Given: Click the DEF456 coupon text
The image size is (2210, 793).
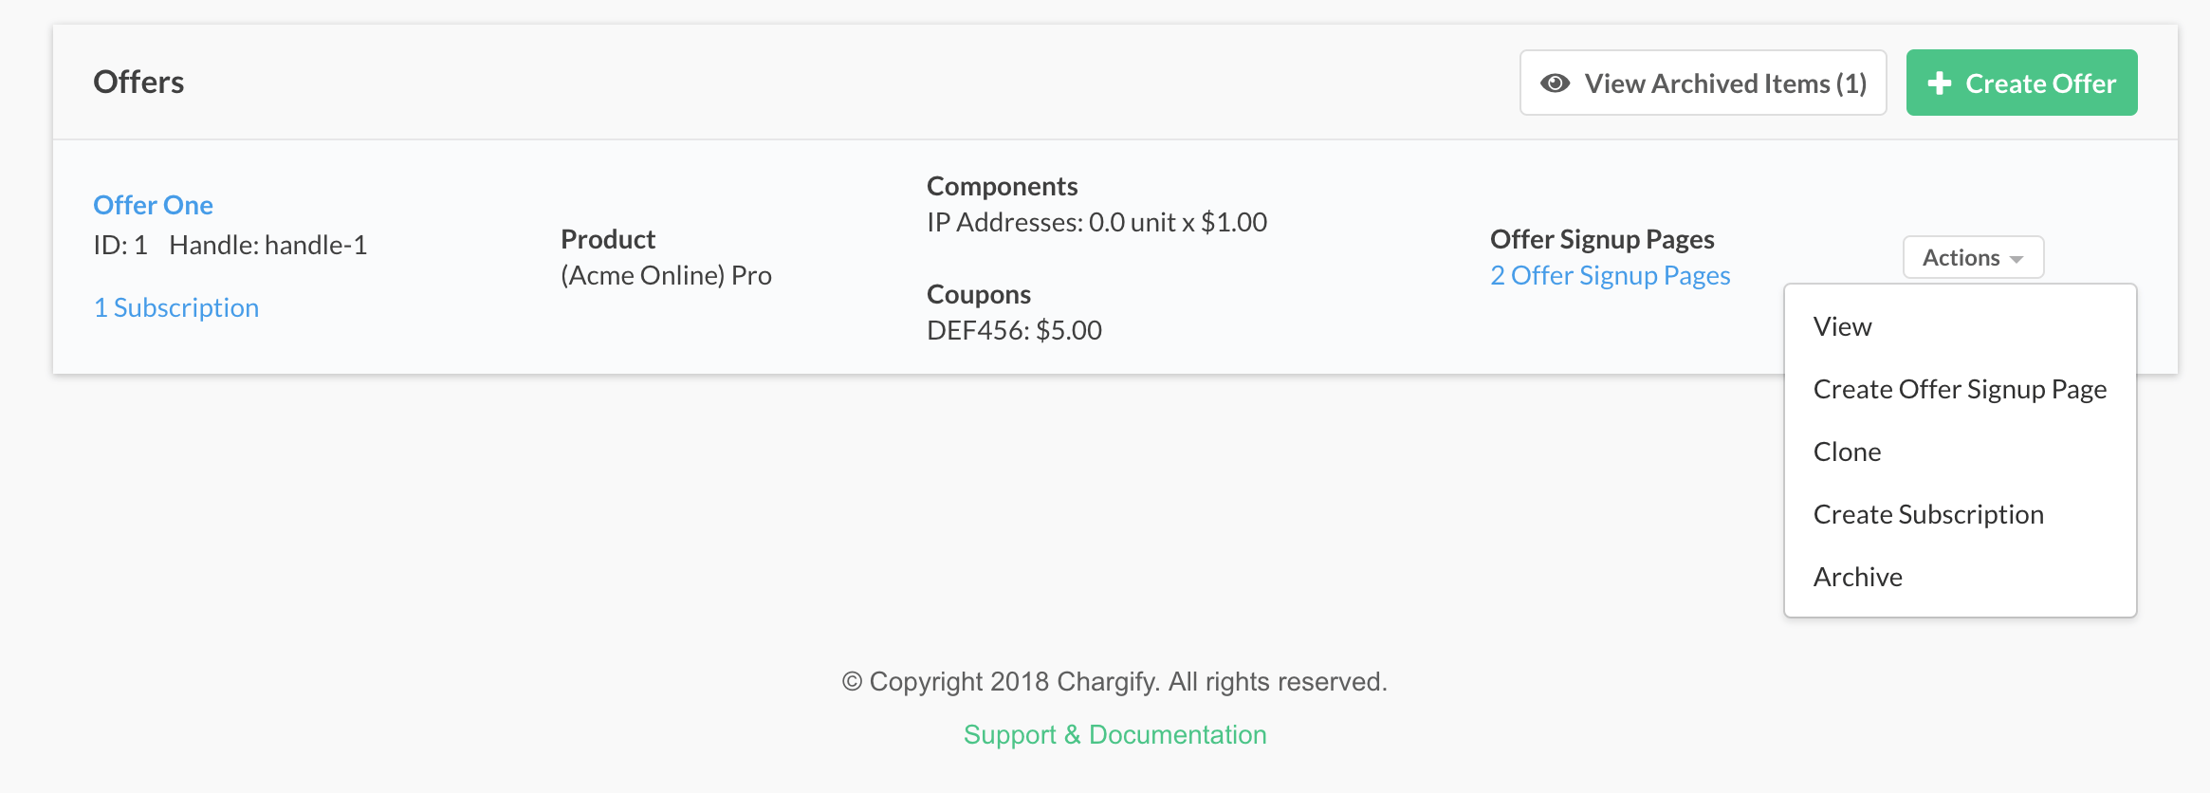Looking at the screenshot, I should tap(1014, 330).
